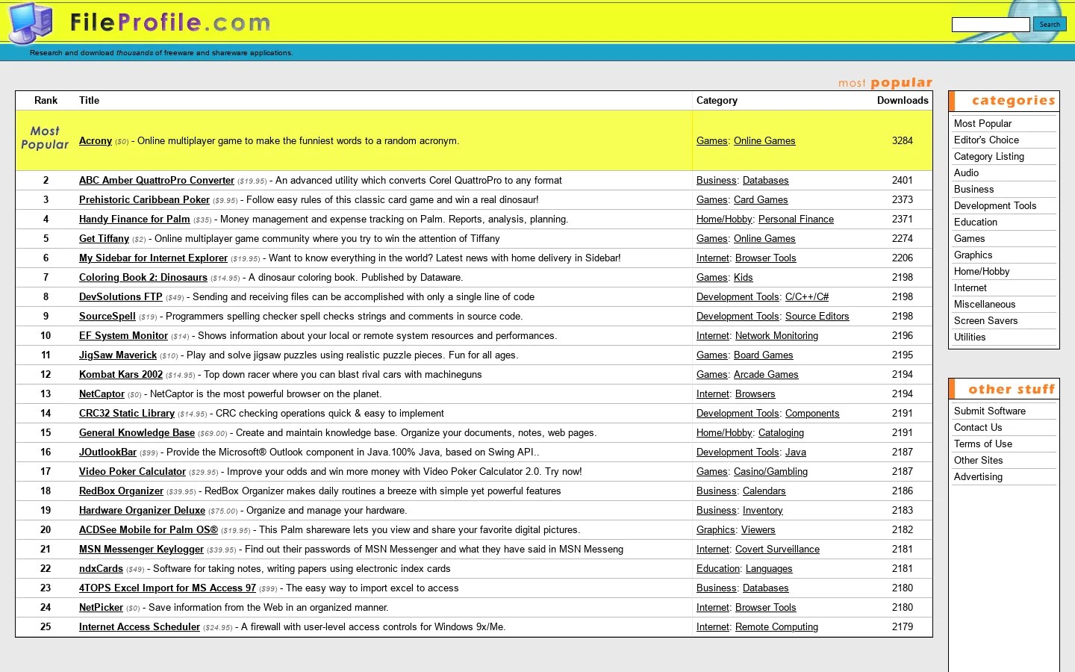
Task: Select Internet category in sidebar
Action: coord(970,288)
